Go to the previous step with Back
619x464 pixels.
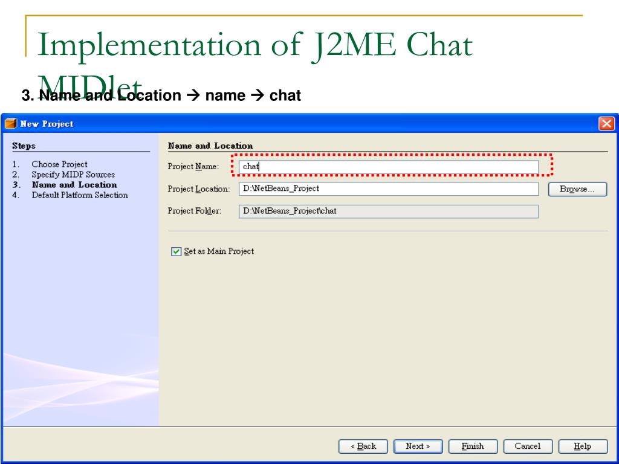(x=363, y=446)
